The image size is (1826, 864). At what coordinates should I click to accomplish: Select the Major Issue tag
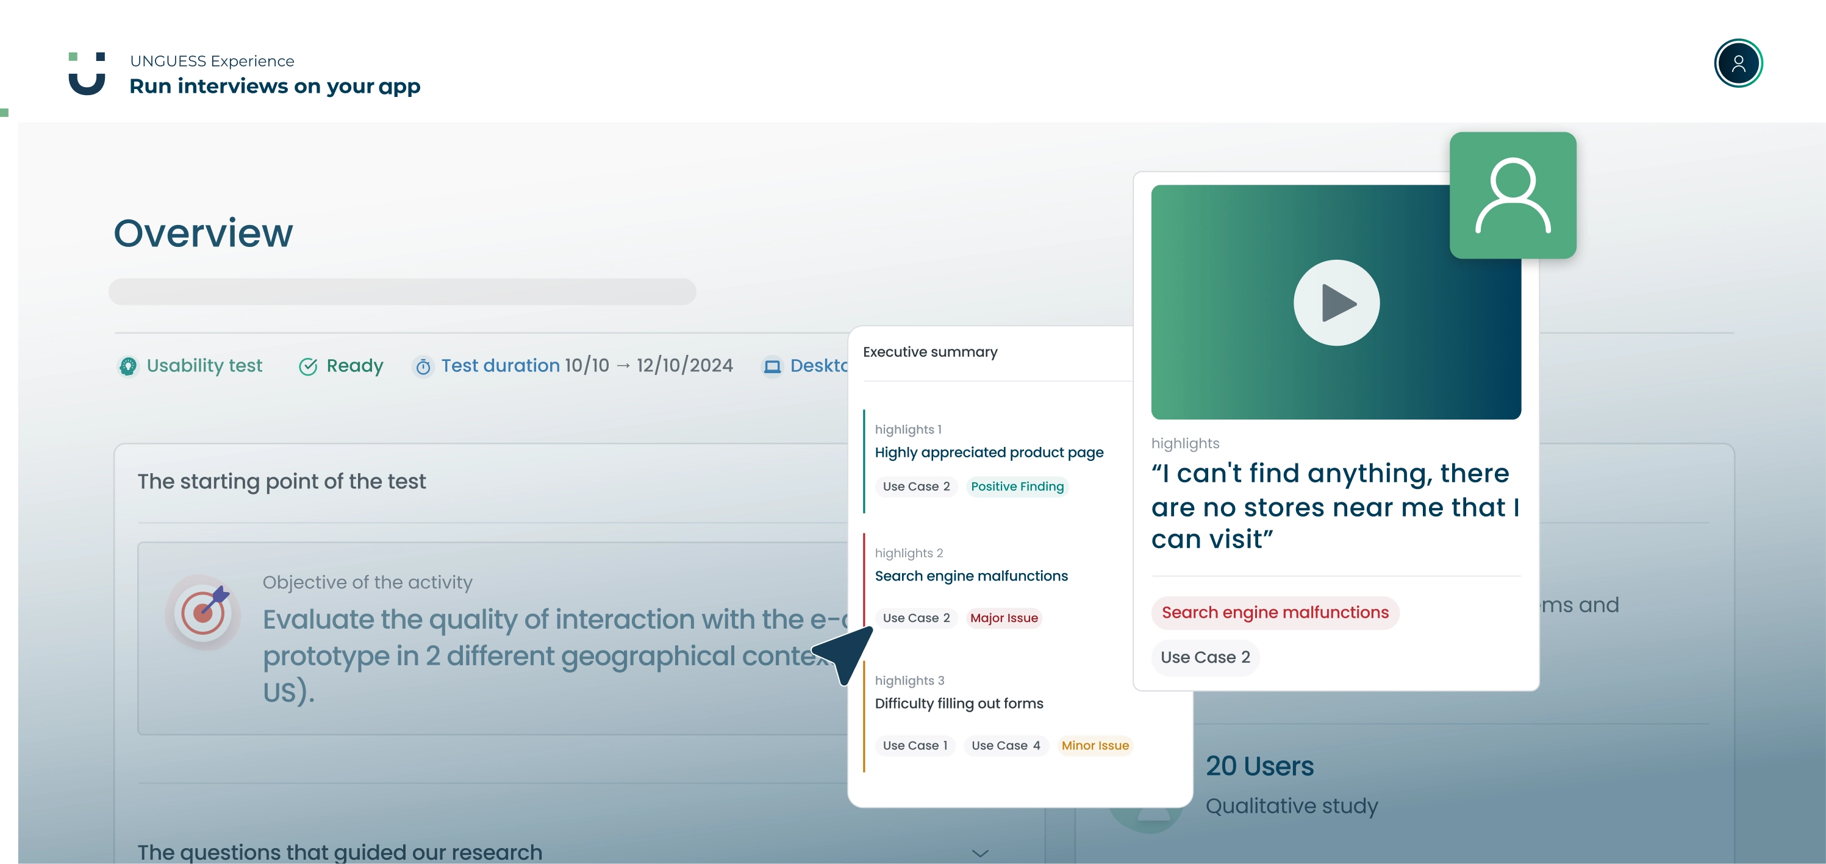pyautogui.click(x=1004, y=618)
